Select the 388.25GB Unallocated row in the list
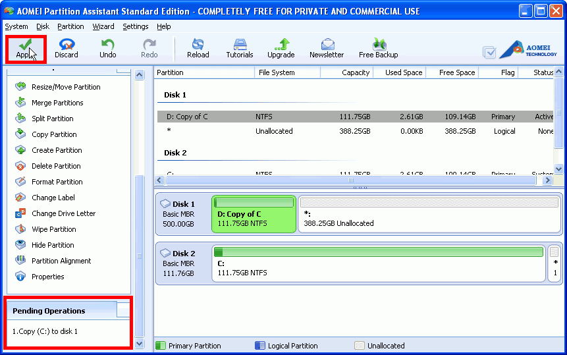This screenshot has width=567, height=355. [355, 131]
